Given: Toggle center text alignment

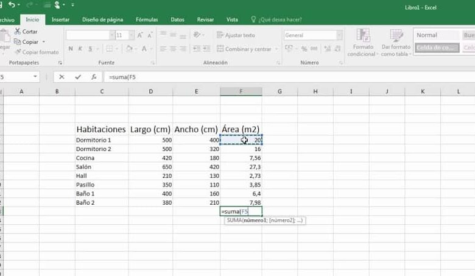Looking at the screenshot, I should 173,49.
